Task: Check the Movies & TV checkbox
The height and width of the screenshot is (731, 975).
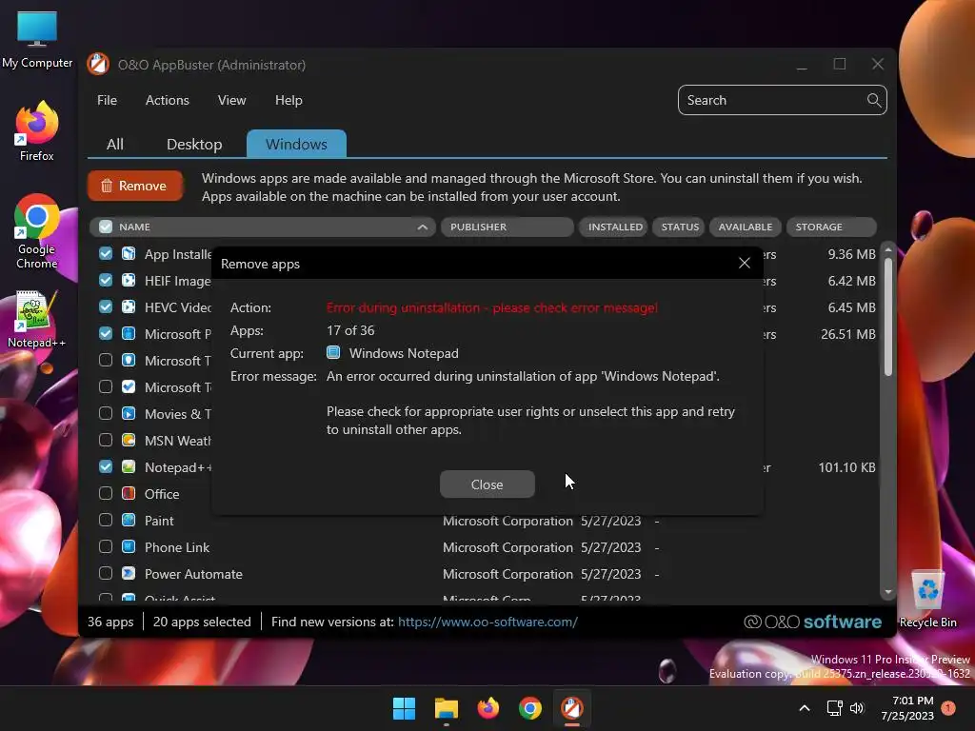Action: click(106, 413)
